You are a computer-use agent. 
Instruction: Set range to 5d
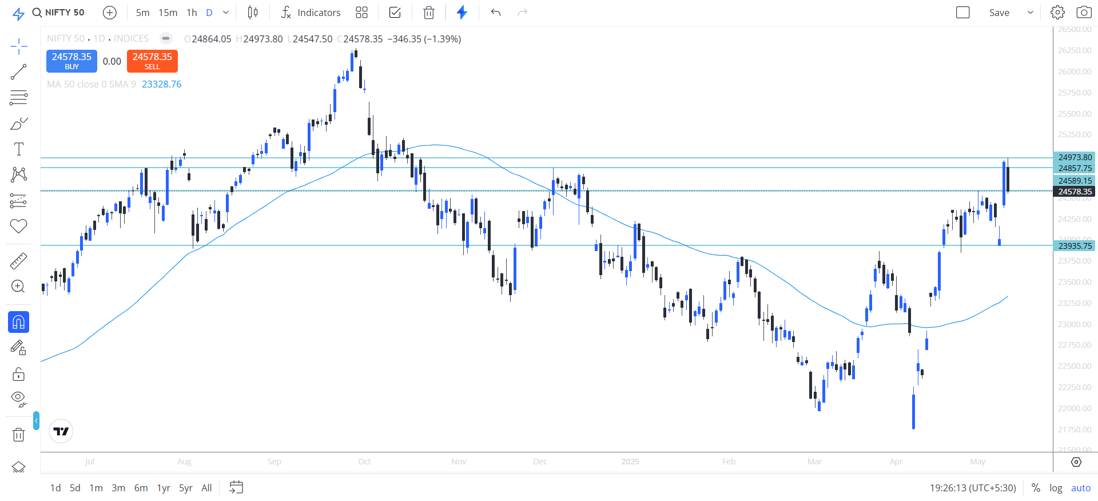coord(75,488)
